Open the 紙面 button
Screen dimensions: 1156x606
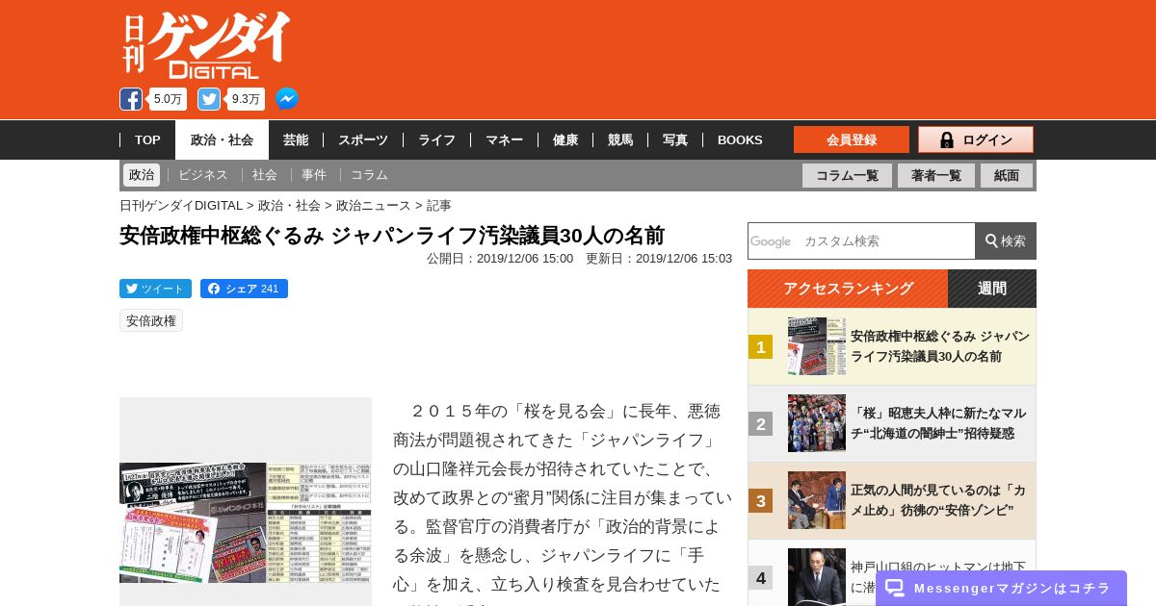click(1007, 176)
